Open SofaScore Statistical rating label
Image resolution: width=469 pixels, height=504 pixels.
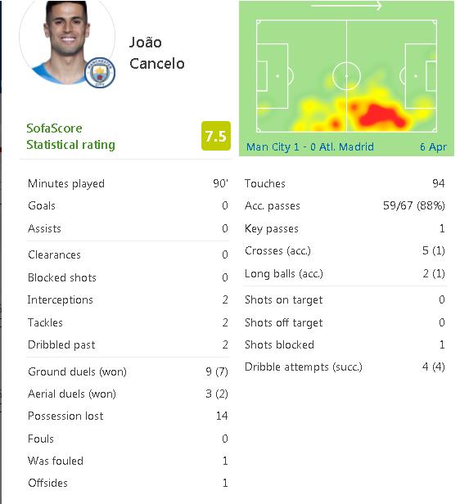pyautogui.click(x=70, y=137)
